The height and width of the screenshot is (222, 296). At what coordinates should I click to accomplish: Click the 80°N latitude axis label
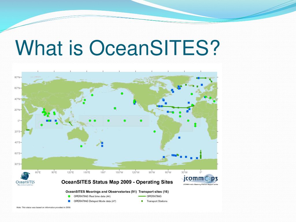pos(17,77)
